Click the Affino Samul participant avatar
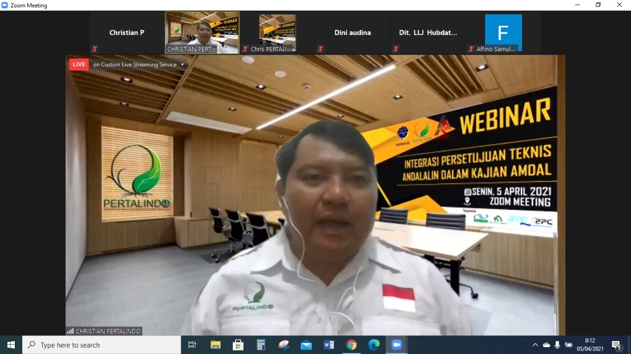This screenshot has height=354, width=631. point(503,33)
